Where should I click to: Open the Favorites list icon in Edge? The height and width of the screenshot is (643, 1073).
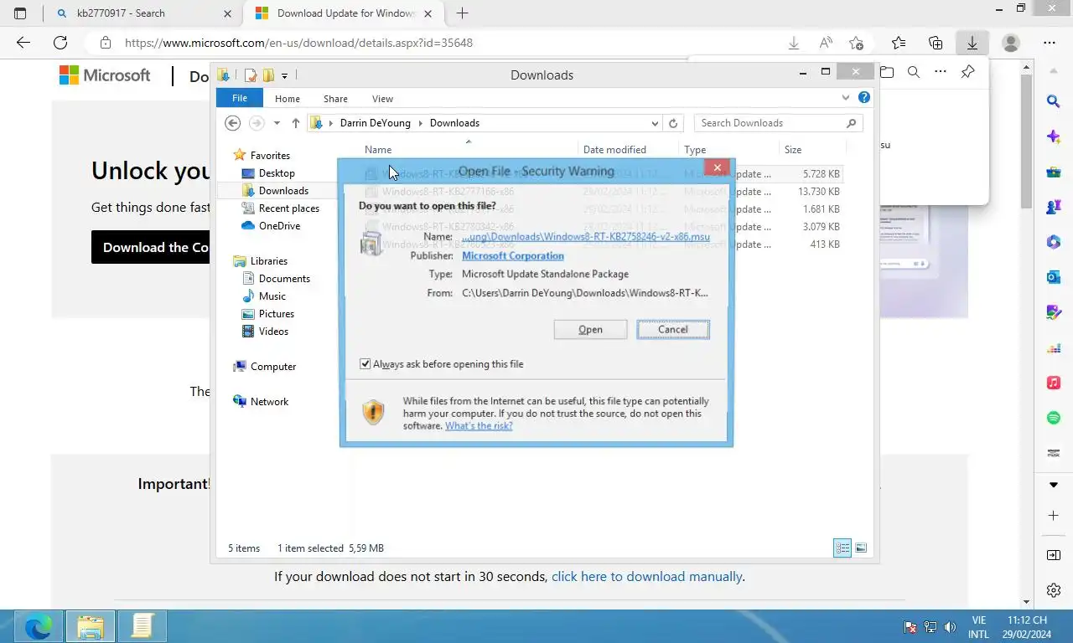(899, 43)
